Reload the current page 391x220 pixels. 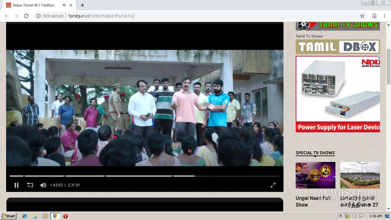[x=26, y=16]
